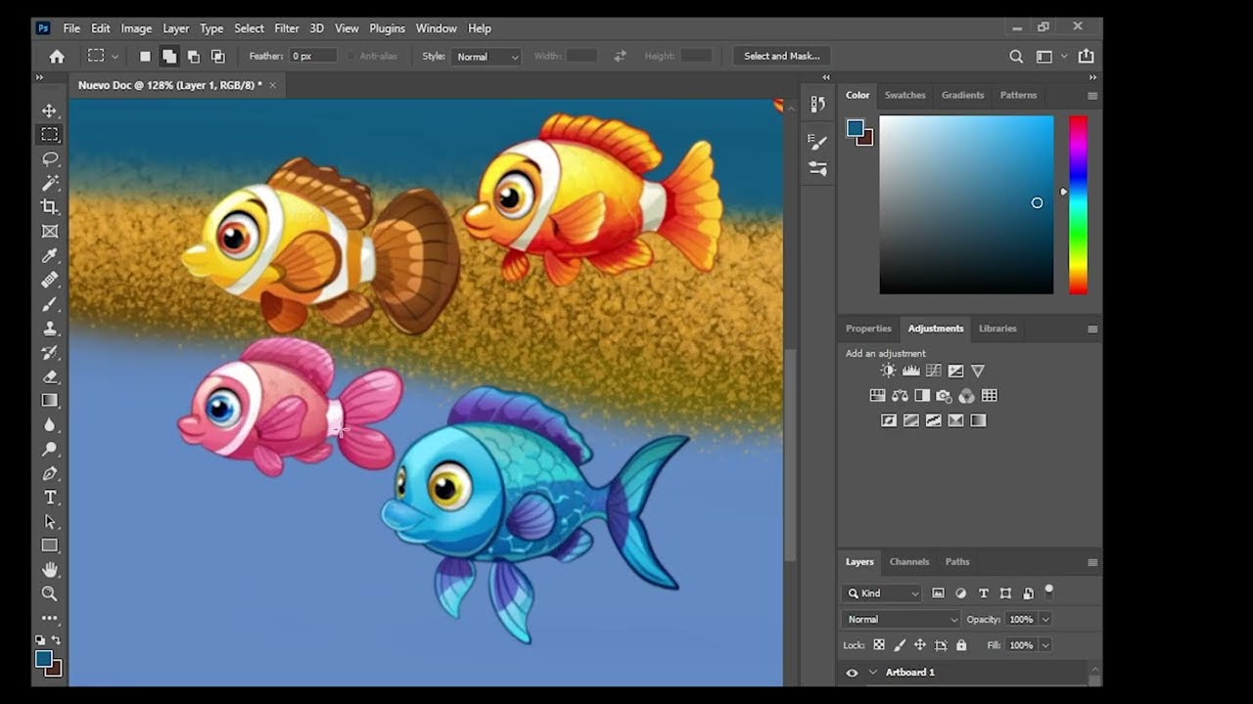Viewport: 1253px width, 704px height.
Task: Select the Rectangular Marquee tool in toolbar
Action: [50, 135]
